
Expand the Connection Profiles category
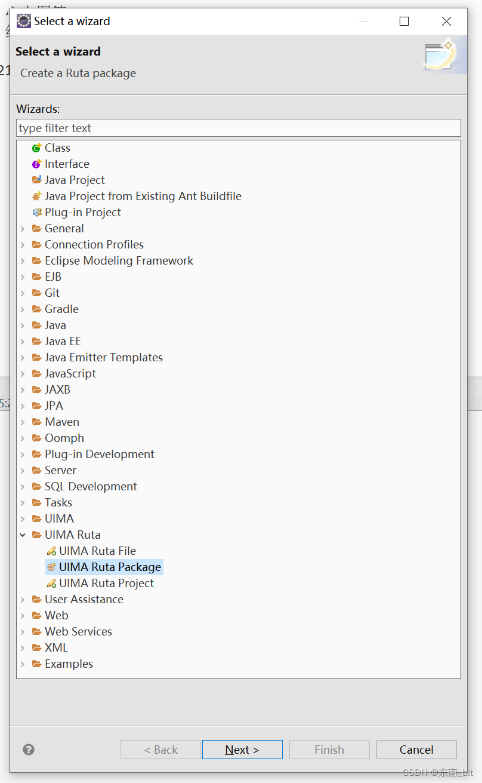tap(23, 244)
